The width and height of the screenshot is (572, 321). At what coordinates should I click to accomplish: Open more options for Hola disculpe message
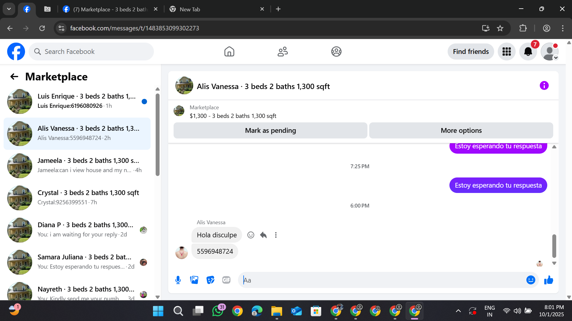276,235
